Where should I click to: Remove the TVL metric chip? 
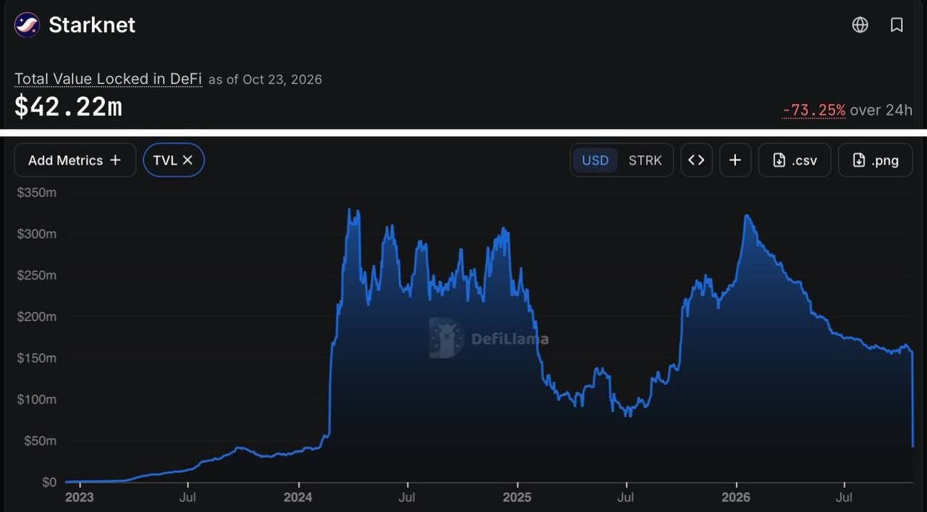click(x=187, y=160)
